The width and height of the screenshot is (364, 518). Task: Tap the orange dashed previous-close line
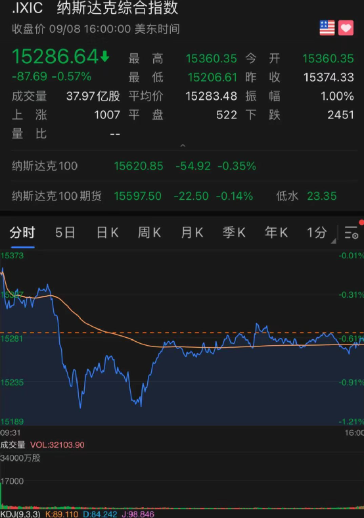click(182, 333)
